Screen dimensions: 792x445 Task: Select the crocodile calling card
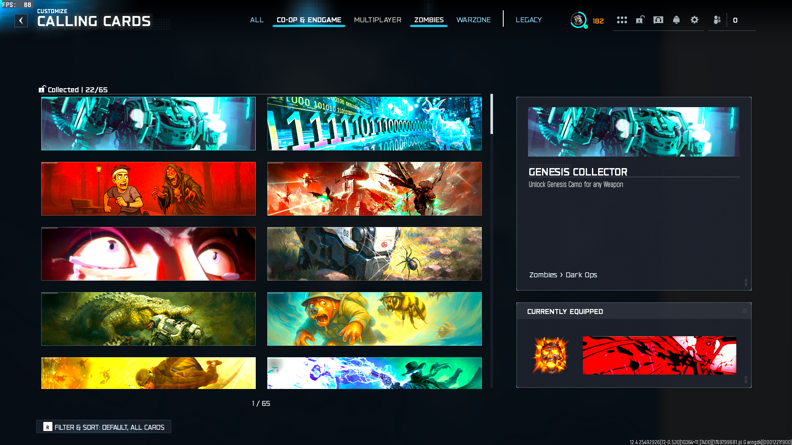[148, 319]
